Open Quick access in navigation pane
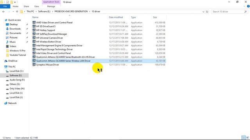Screen dimensions: 250x140 pyautogui.click(x=14, y=20)
